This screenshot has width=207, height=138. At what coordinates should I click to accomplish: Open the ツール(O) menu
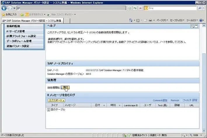[x=192, y=20]
